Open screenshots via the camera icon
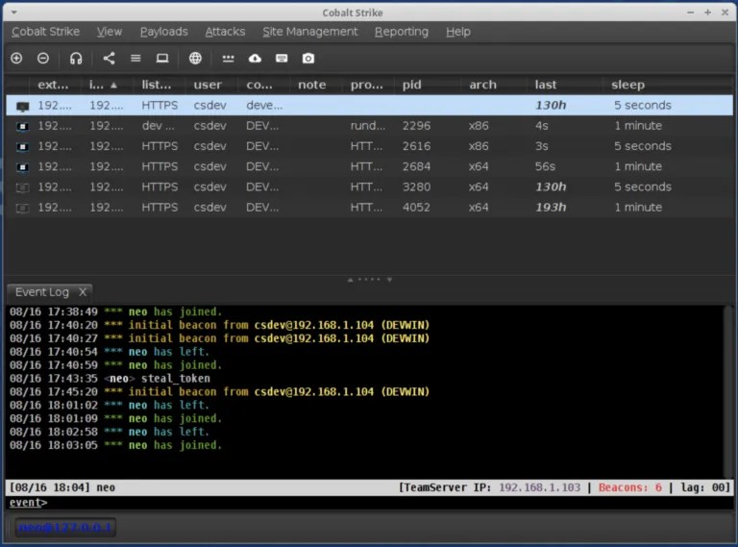Image resolution: width=738 pixels, height=547 pixels. (x=308, y=58)
